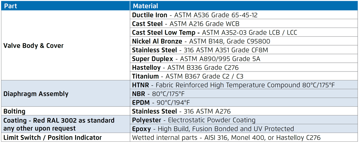Viewport: 359px width, 143px height.
Task: Click the Limit Switch / Position Indicator cell
Action: [x=52, y=137]
